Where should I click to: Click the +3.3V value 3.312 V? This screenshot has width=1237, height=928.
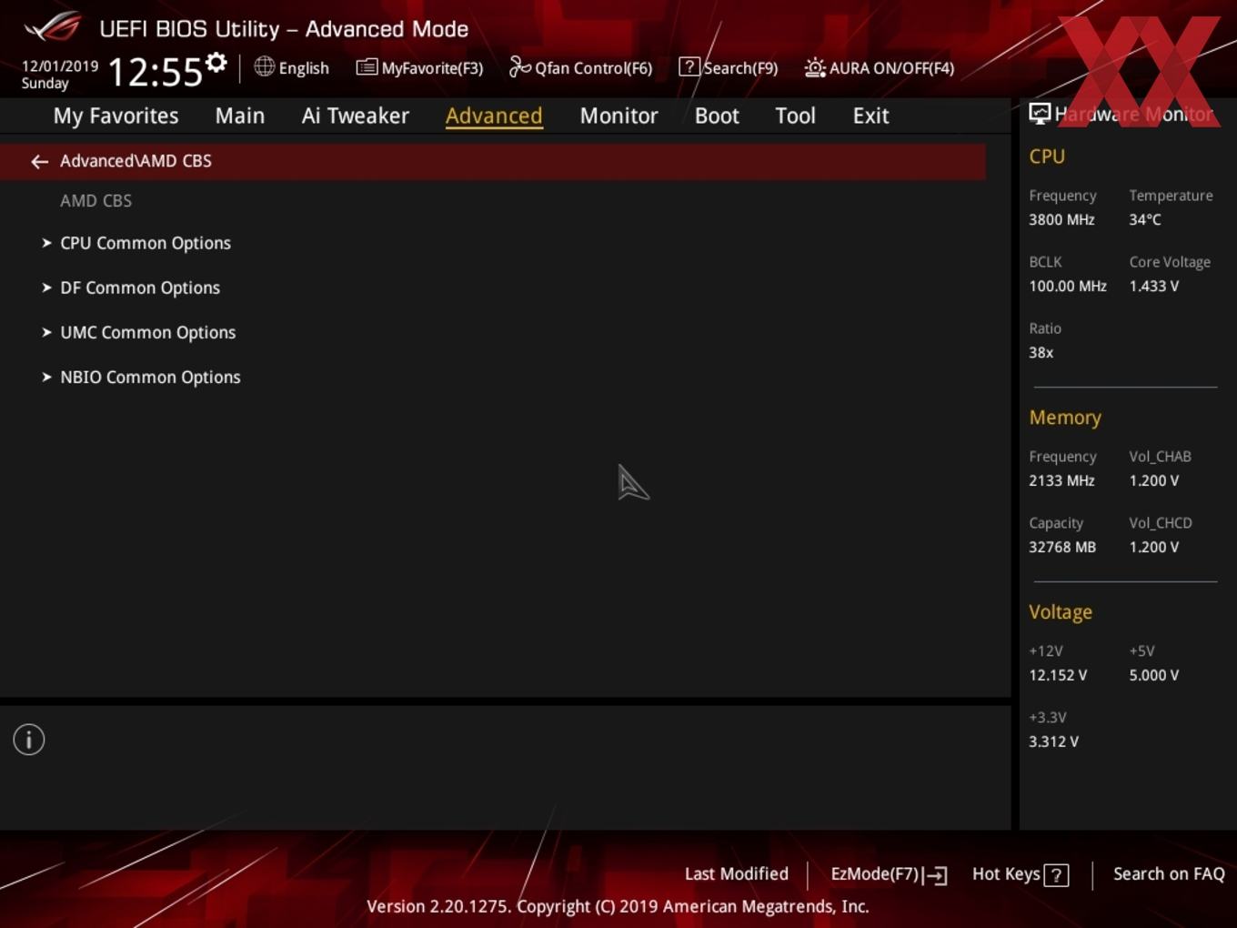point(1054,741)
